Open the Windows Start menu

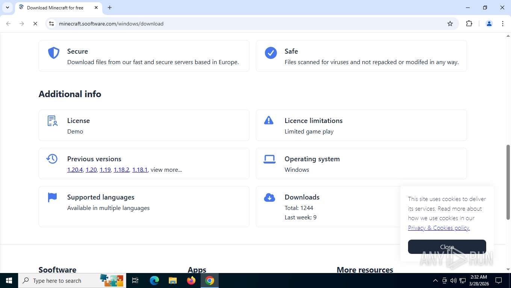(9, 280)
